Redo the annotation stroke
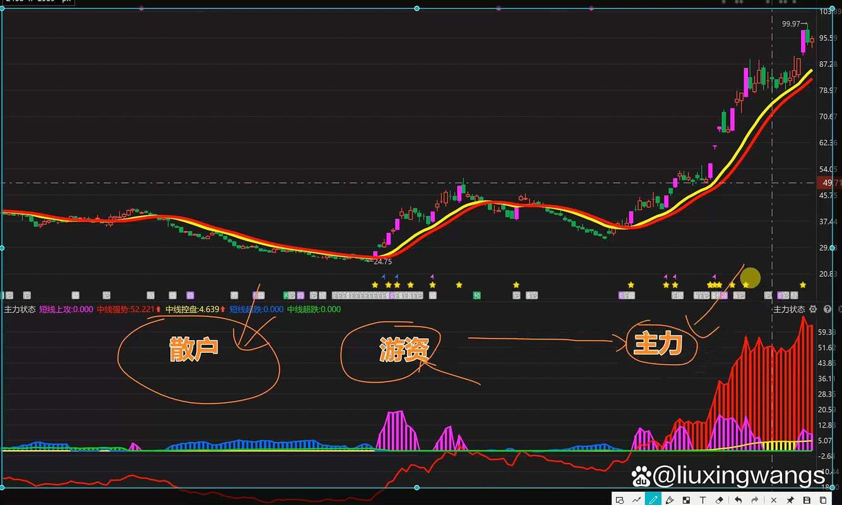This screenshot has height=505, width=842. click(754, 500)
